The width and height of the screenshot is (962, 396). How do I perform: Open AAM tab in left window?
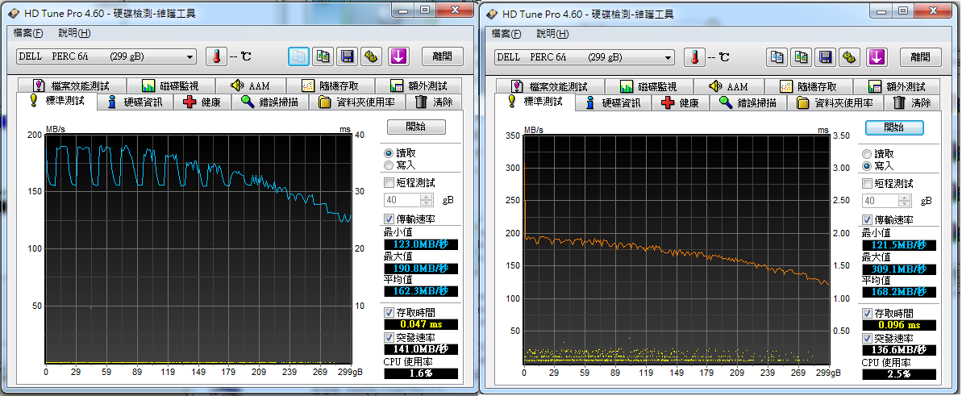pos(250,86)
